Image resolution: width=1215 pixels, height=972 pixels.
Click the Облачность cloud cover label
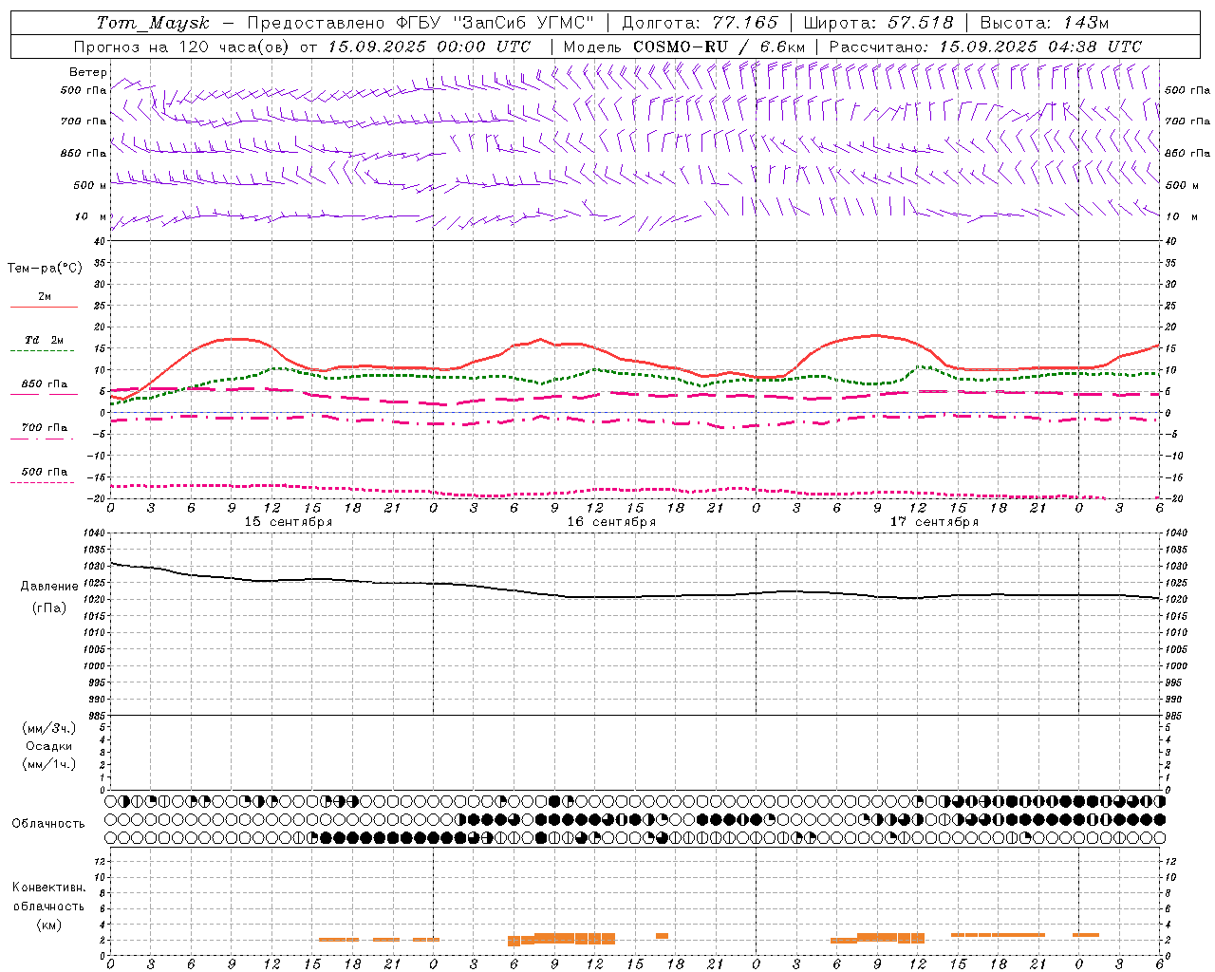click(48, 823)
